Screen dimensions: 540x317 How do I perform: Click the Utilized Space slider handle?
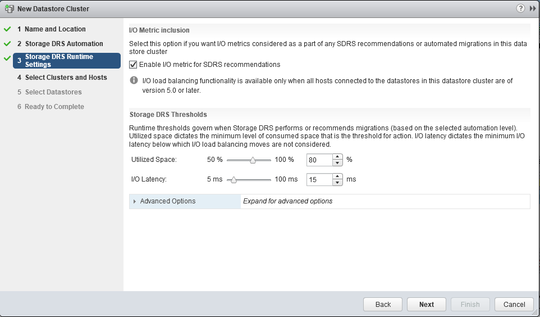(253, 160)
